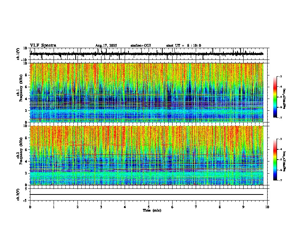Click the ch.2 spectrogram color scale bar

[275, 160]
